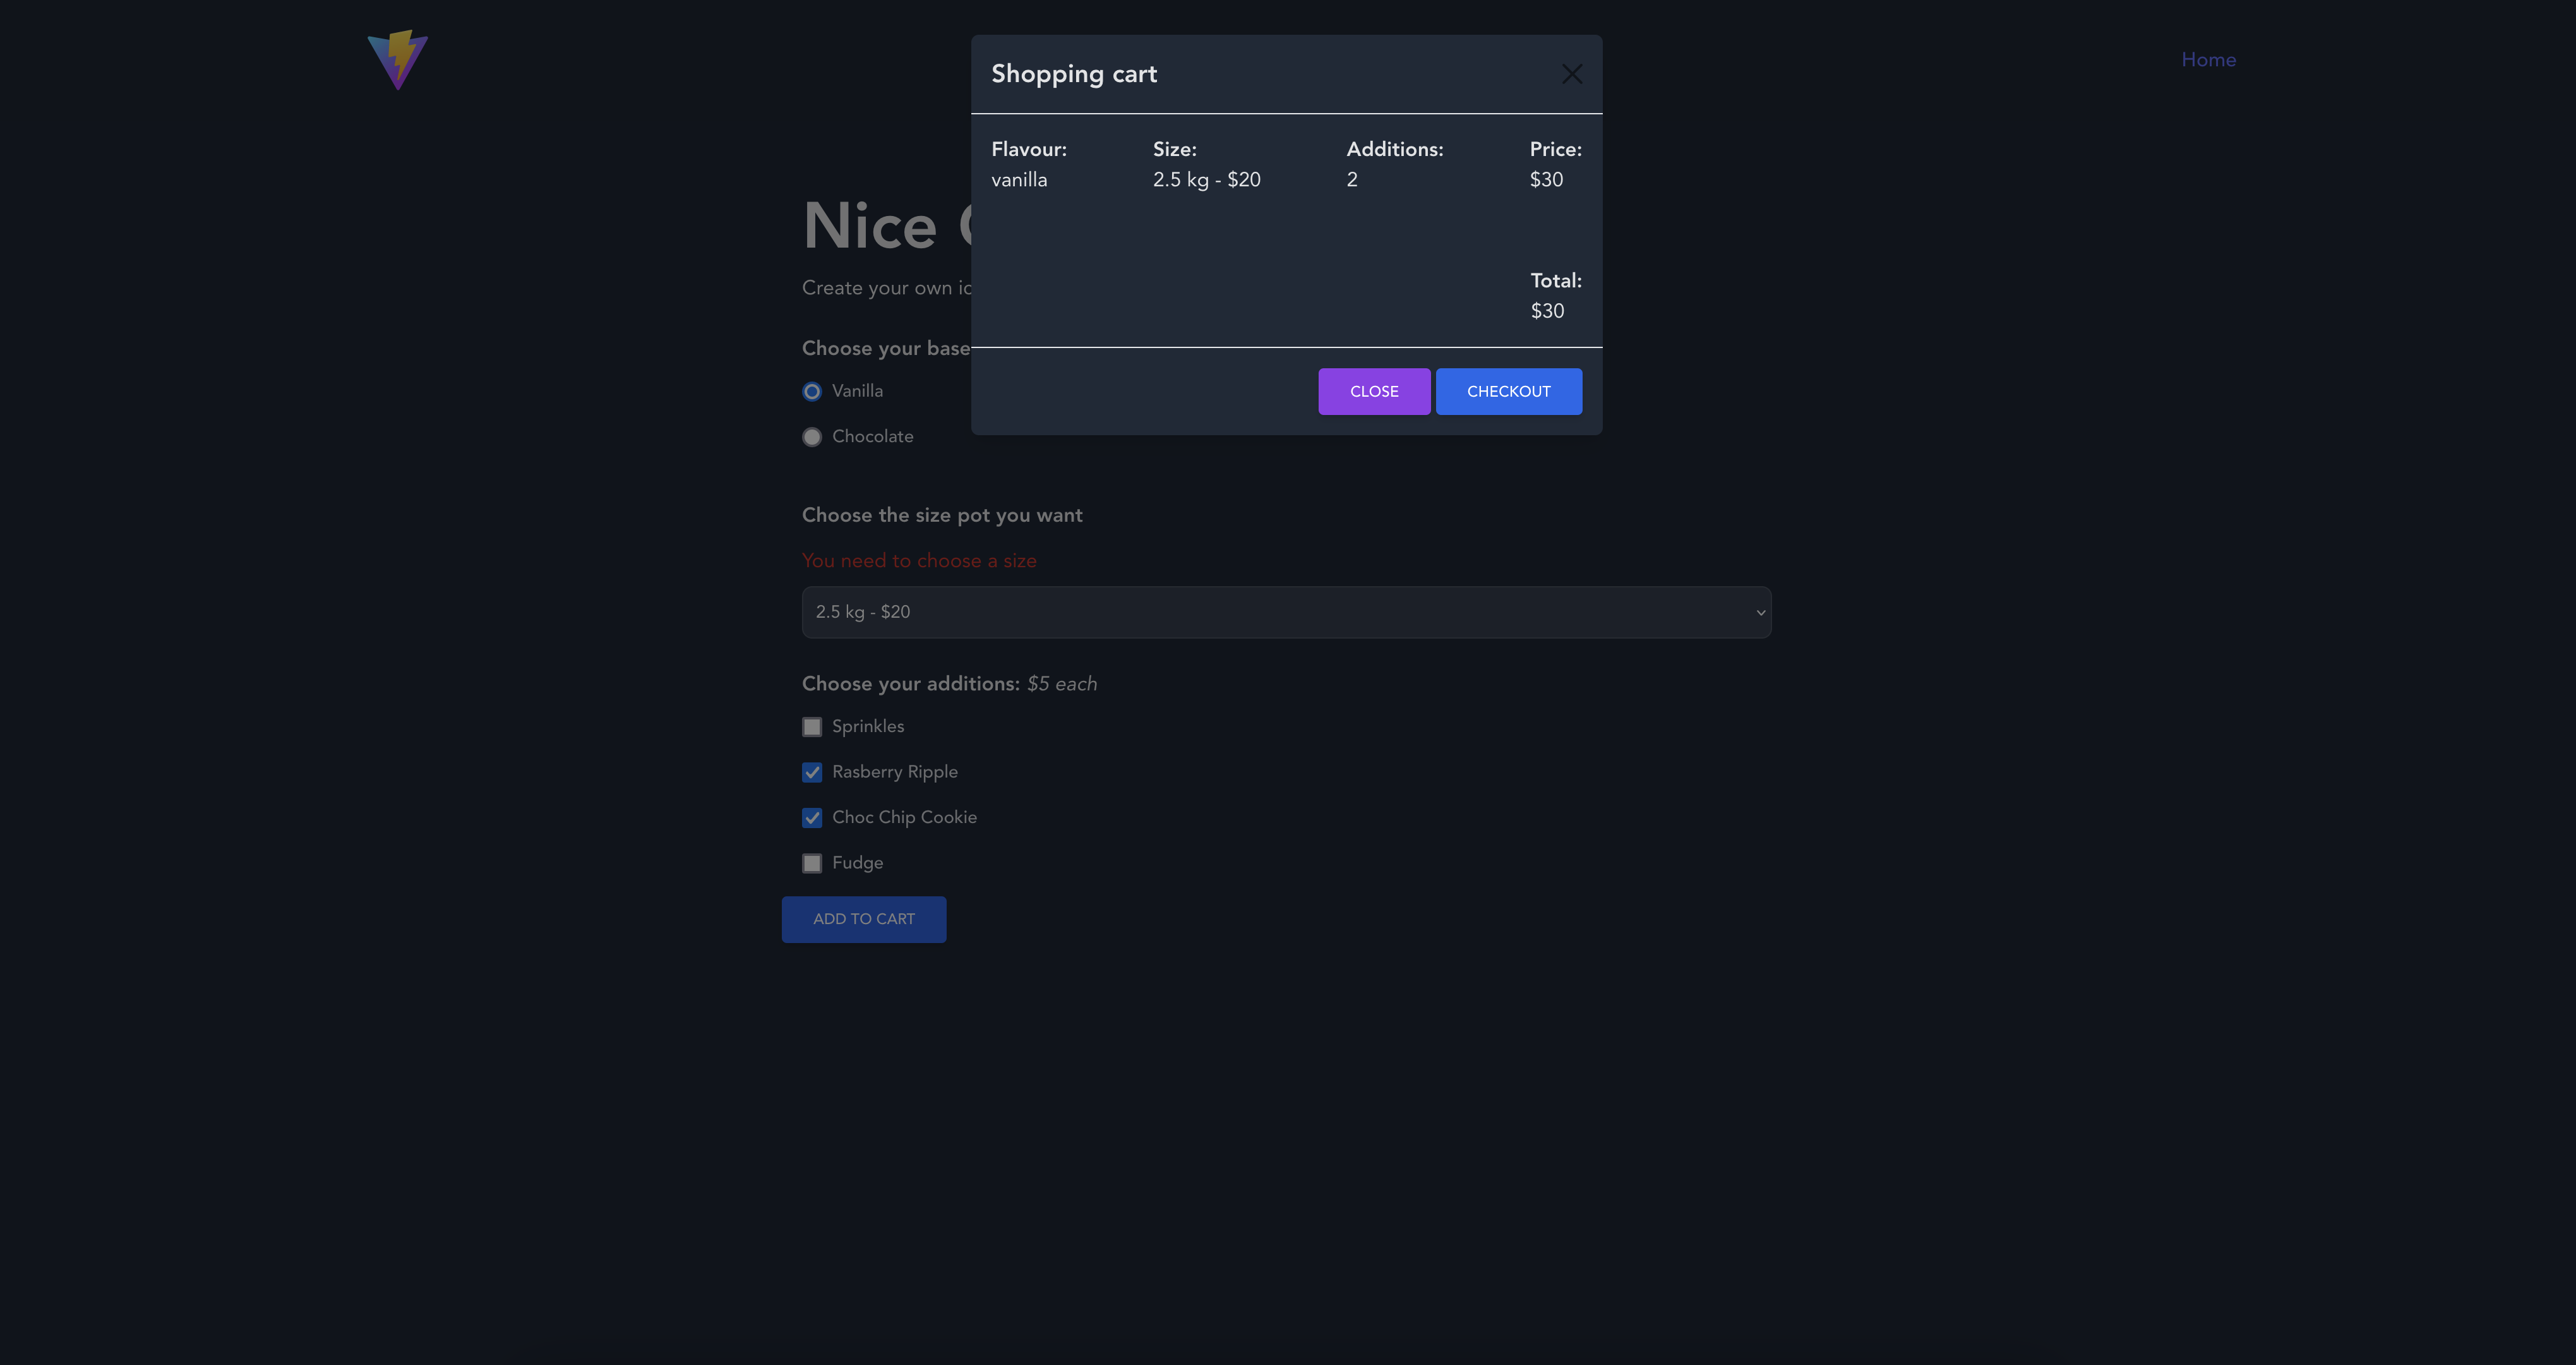Uncheck Choc Chip Cookie addition

coord(812,818)
